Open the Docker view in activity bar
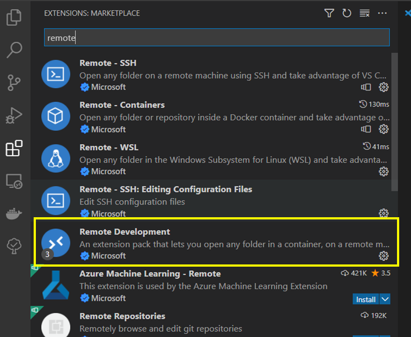 [14, 214]
